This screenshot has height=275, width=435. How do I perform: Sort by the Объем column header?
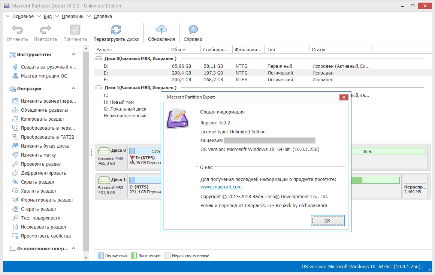(184, 50)
